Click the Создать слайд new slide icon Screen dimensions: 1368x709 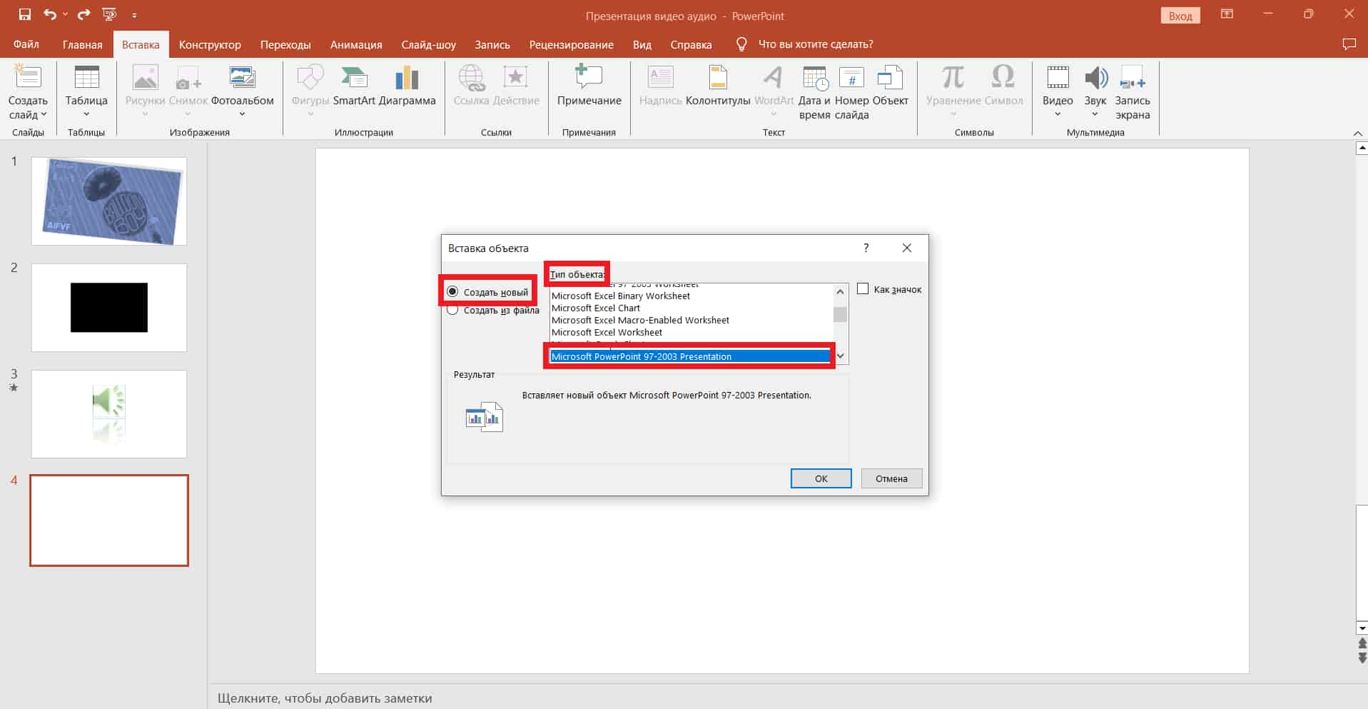[x=28, y=77]
